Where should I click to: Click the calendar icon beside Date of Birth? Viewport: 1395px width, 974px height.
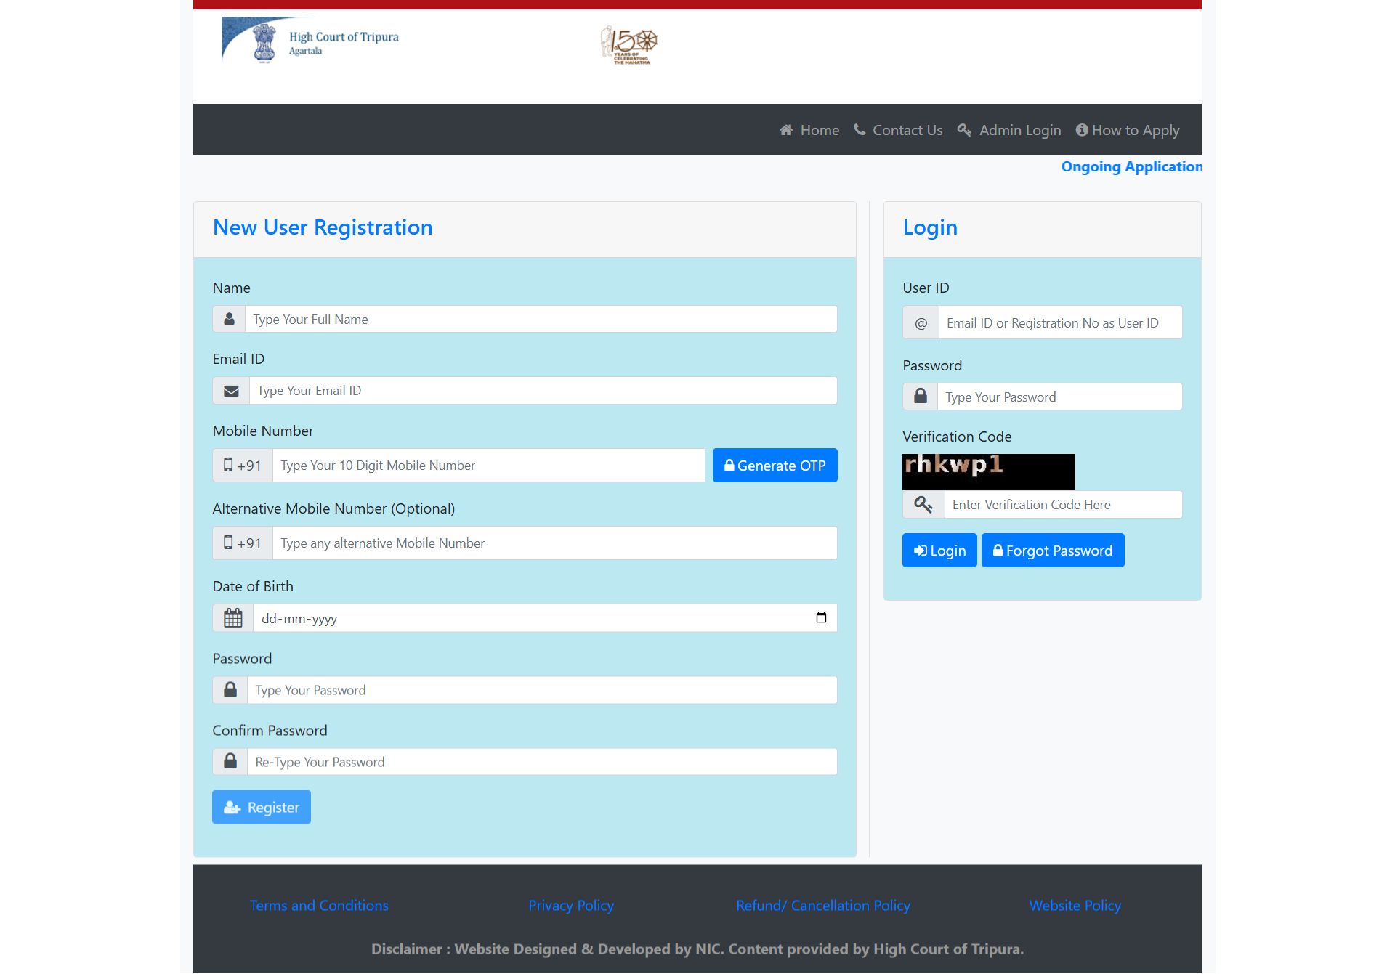point(232,618)
